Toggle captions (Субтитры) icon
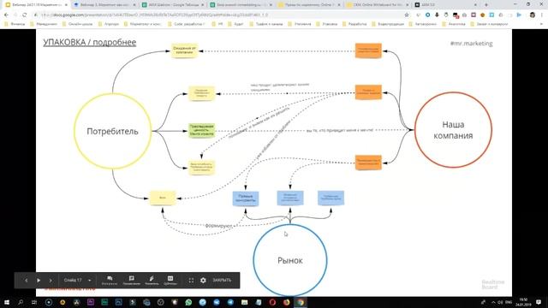The width and height of the screenshot is (548, 308). pos(170,281)
